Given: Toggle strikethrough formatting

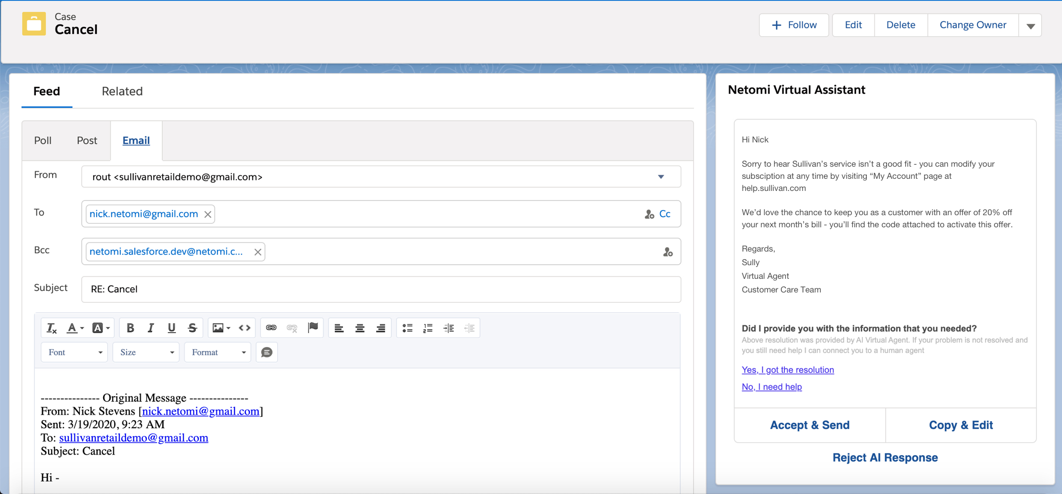Looking at the screenshot, I should click(192, 328).
